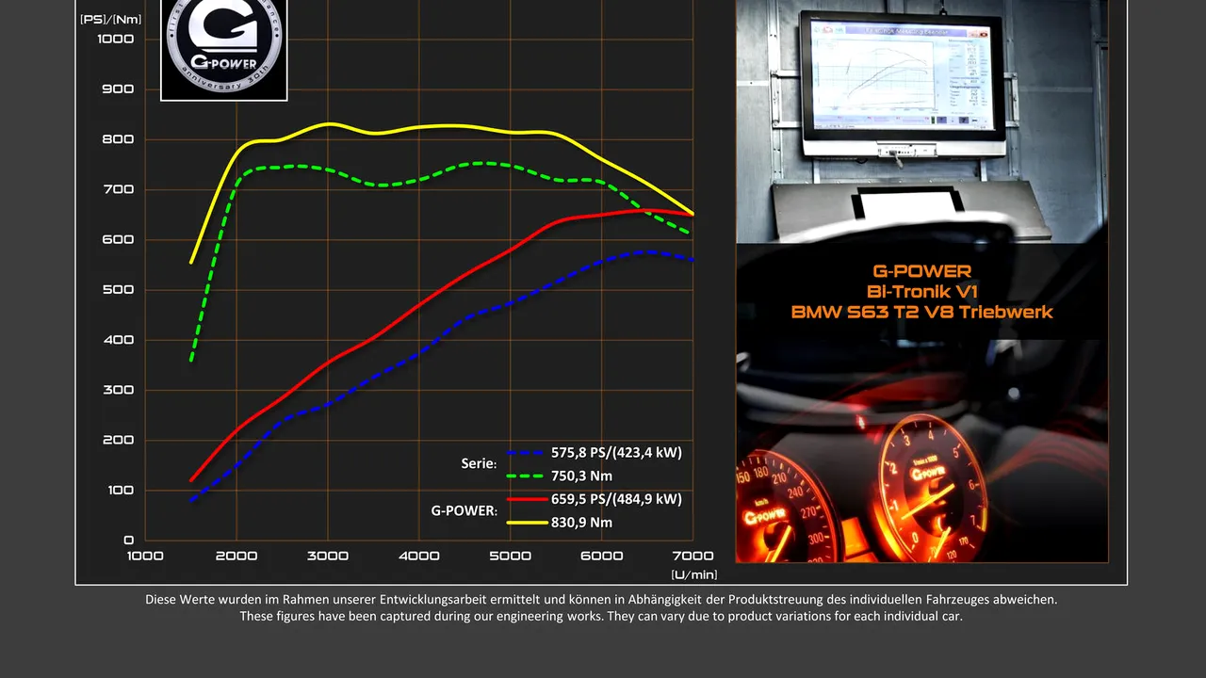Screen dimensions: 1206x678
Task: Click the y-axis value 500
Action: click(x=119, y=290)
